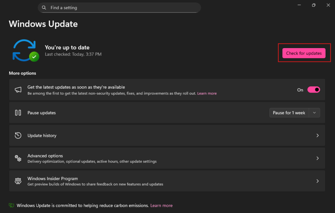This screenshot has height=213, width=335.
Task: Expand Update history with its chevron
Action: tap(317, 135)
